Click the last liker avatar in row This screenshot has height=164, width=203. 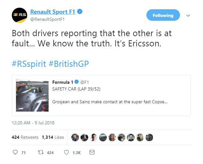[x=149, y=137]
